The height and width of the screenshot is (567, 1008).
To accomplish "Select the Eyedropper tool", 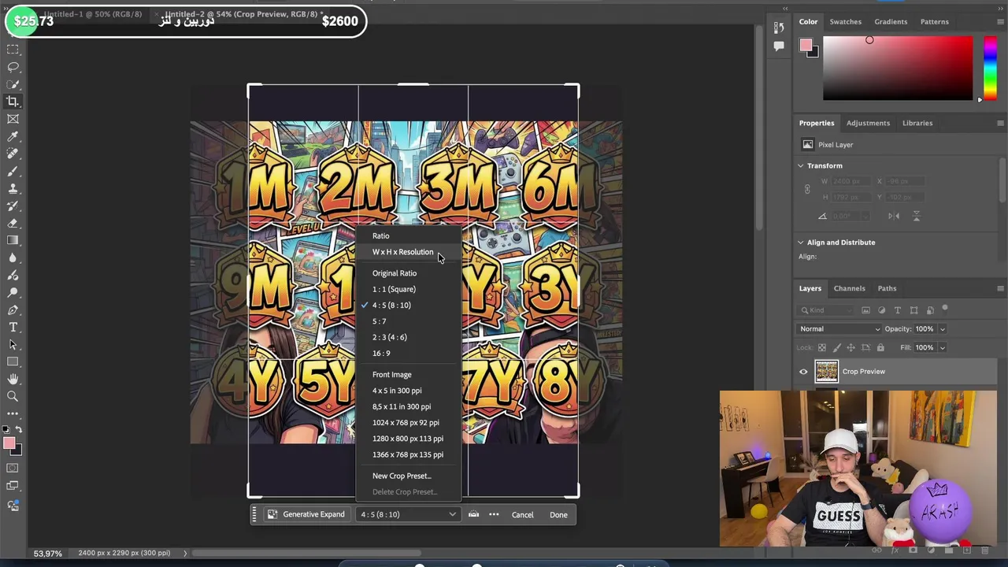I will 13,136.
